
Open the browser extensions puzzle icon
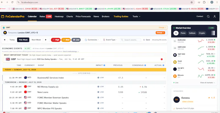point(204,2)
